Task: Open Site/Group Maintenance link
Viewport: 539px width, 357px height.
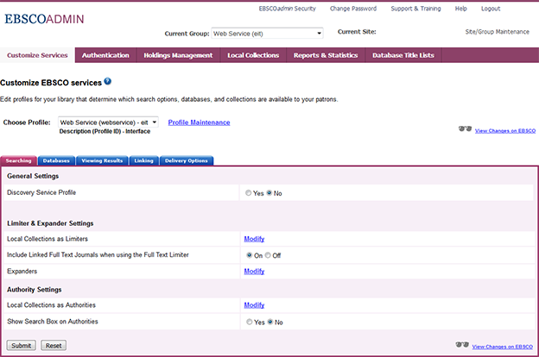Action: (497, 32)
